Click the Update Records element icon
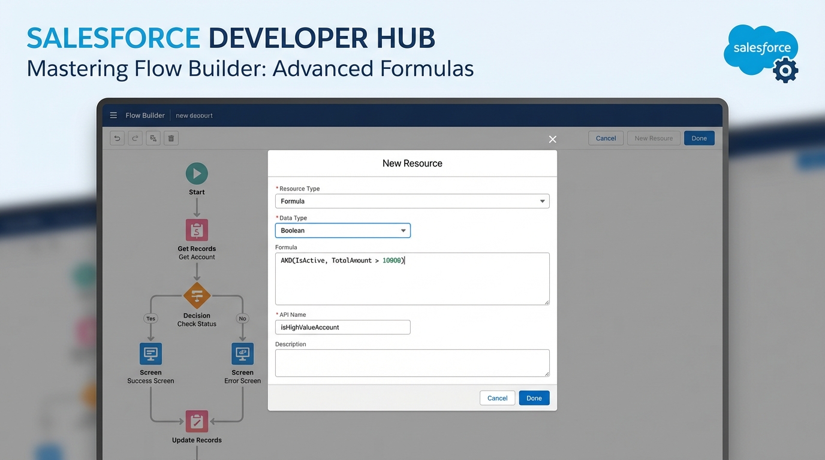Image resolution: width=825 pixels, height=460 pixels. click(197, 421)
